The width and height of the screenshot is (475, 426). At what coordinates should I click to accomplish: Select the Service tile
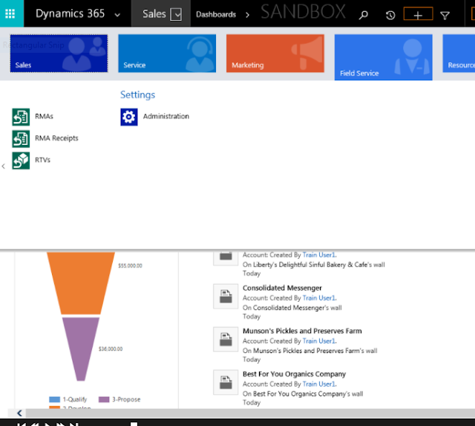pyautogui.click(x=167, y=54)
